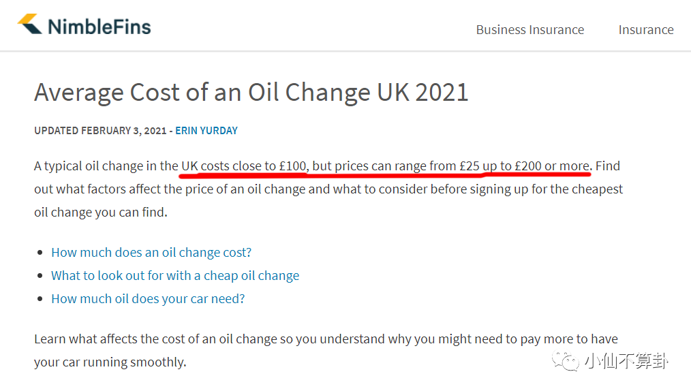Click the underlined "£25 up to £200 or more" text
The image size is (691, 391).
point(525,166)
